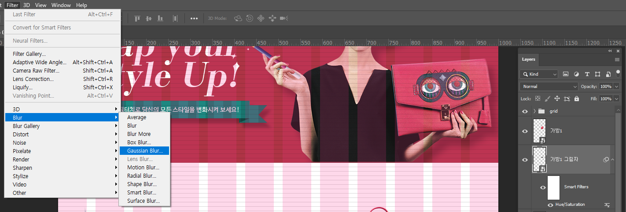Close the Layers panel group
This screenshot has height=212, width=626.
(618, 51)
